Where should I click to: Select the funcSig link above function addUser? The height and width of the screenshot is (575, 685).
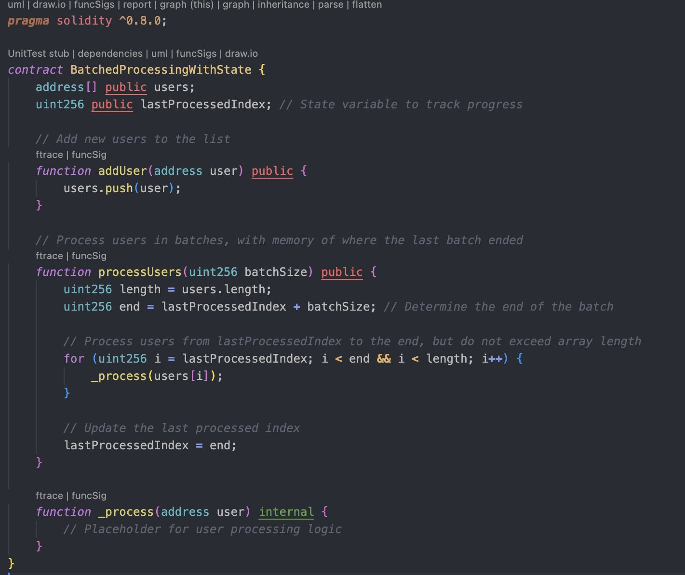89,155
